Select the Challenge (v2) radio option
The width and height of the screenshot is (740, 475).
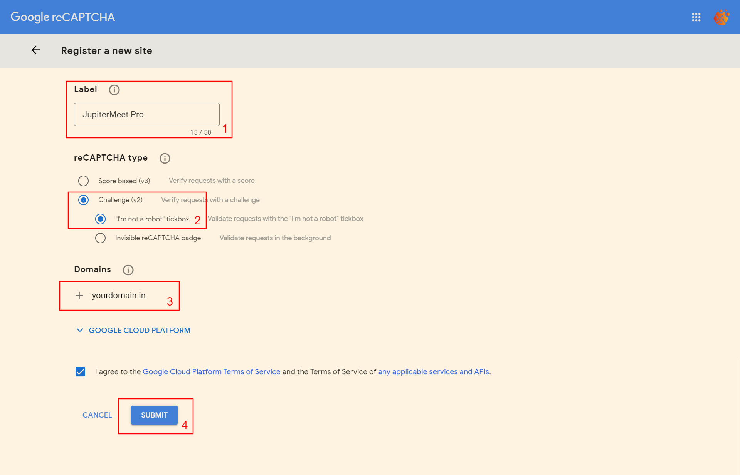click(83, 200)
